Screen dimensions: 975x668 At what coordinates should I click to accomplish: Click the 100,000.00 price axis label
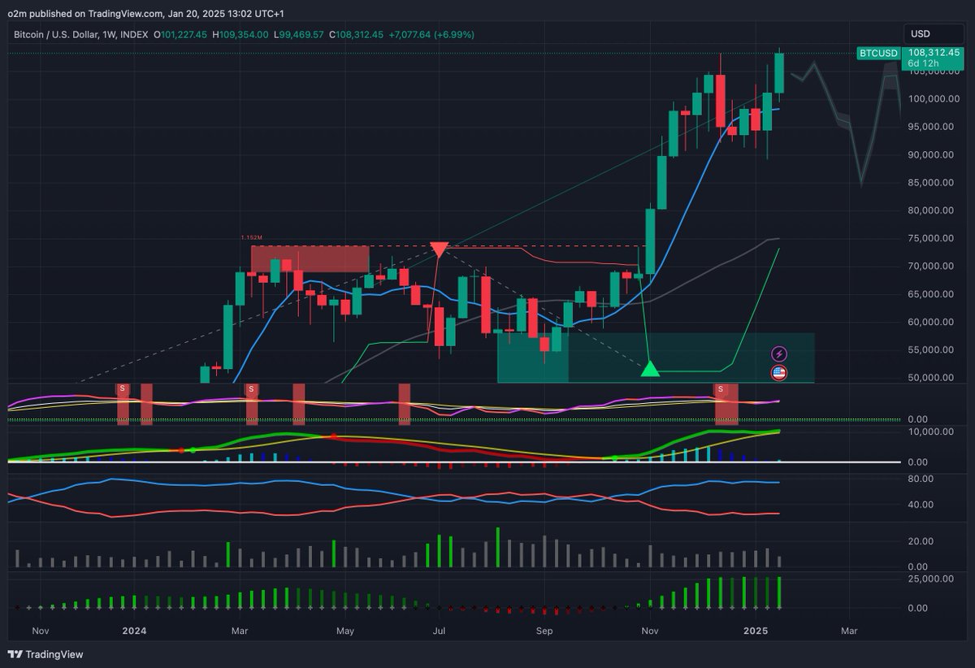tap(933, 98)
